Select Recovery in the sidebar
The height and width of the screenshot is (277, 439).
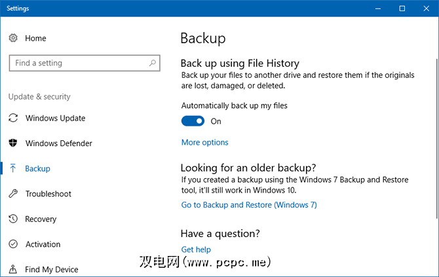pyautogui.click(x=41, y=219)
